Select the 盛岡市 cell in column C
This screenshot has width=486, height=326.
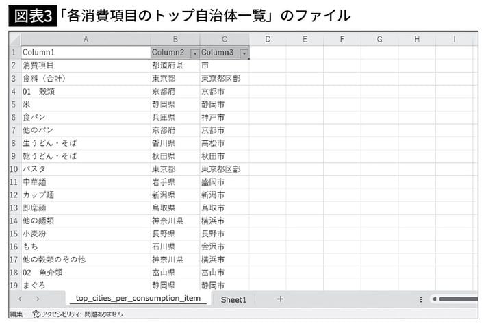pyautogui.click(x=225, y=181)
